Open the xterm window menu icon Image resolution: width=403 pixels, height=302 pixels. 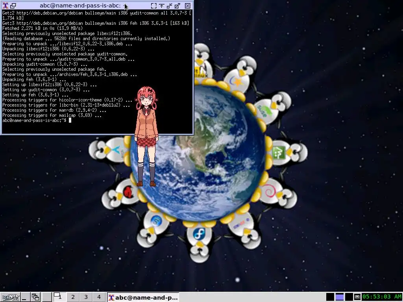tap(6, 6)
